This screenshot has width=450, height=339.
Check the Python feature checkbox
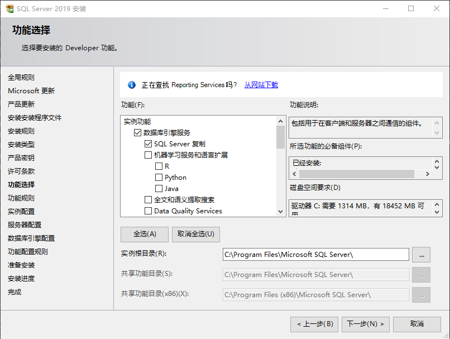159,178
